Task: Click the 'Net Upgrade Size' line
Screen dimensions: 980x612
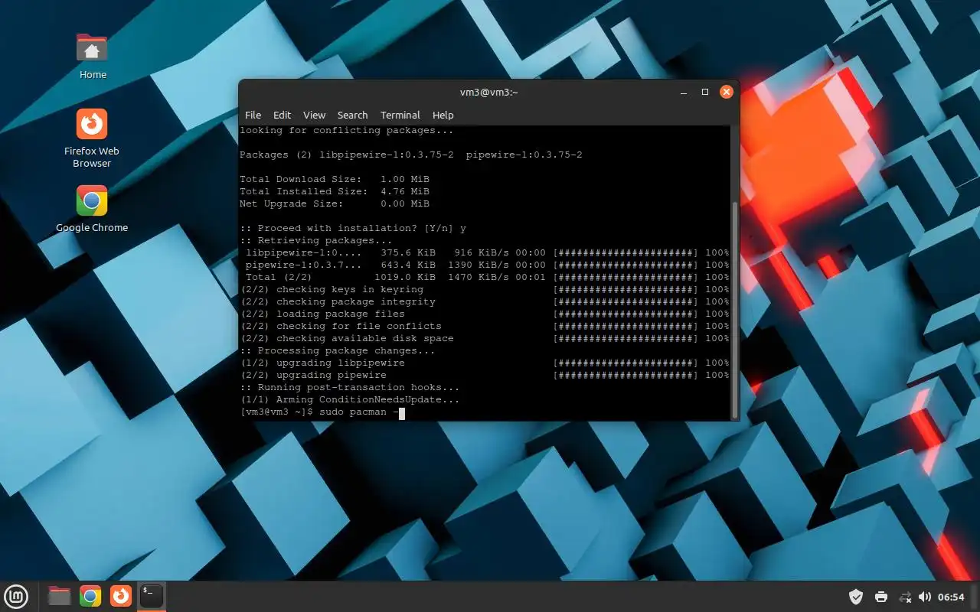Action: (335, 204)
